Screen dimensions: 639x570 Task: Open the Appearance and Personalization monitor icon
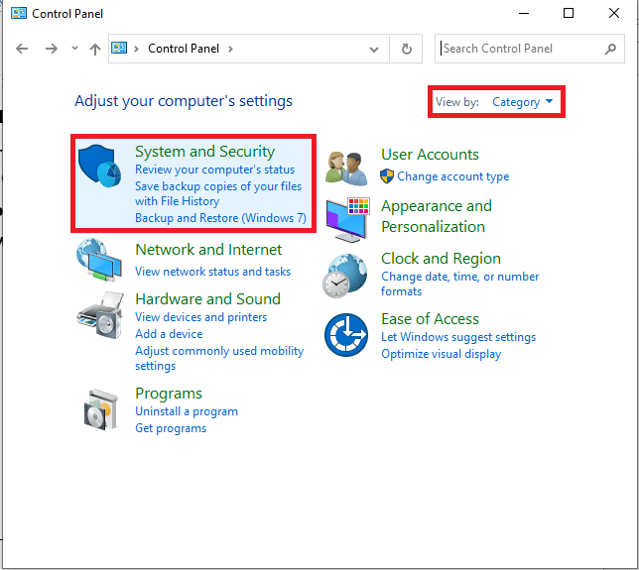[346, 219]
